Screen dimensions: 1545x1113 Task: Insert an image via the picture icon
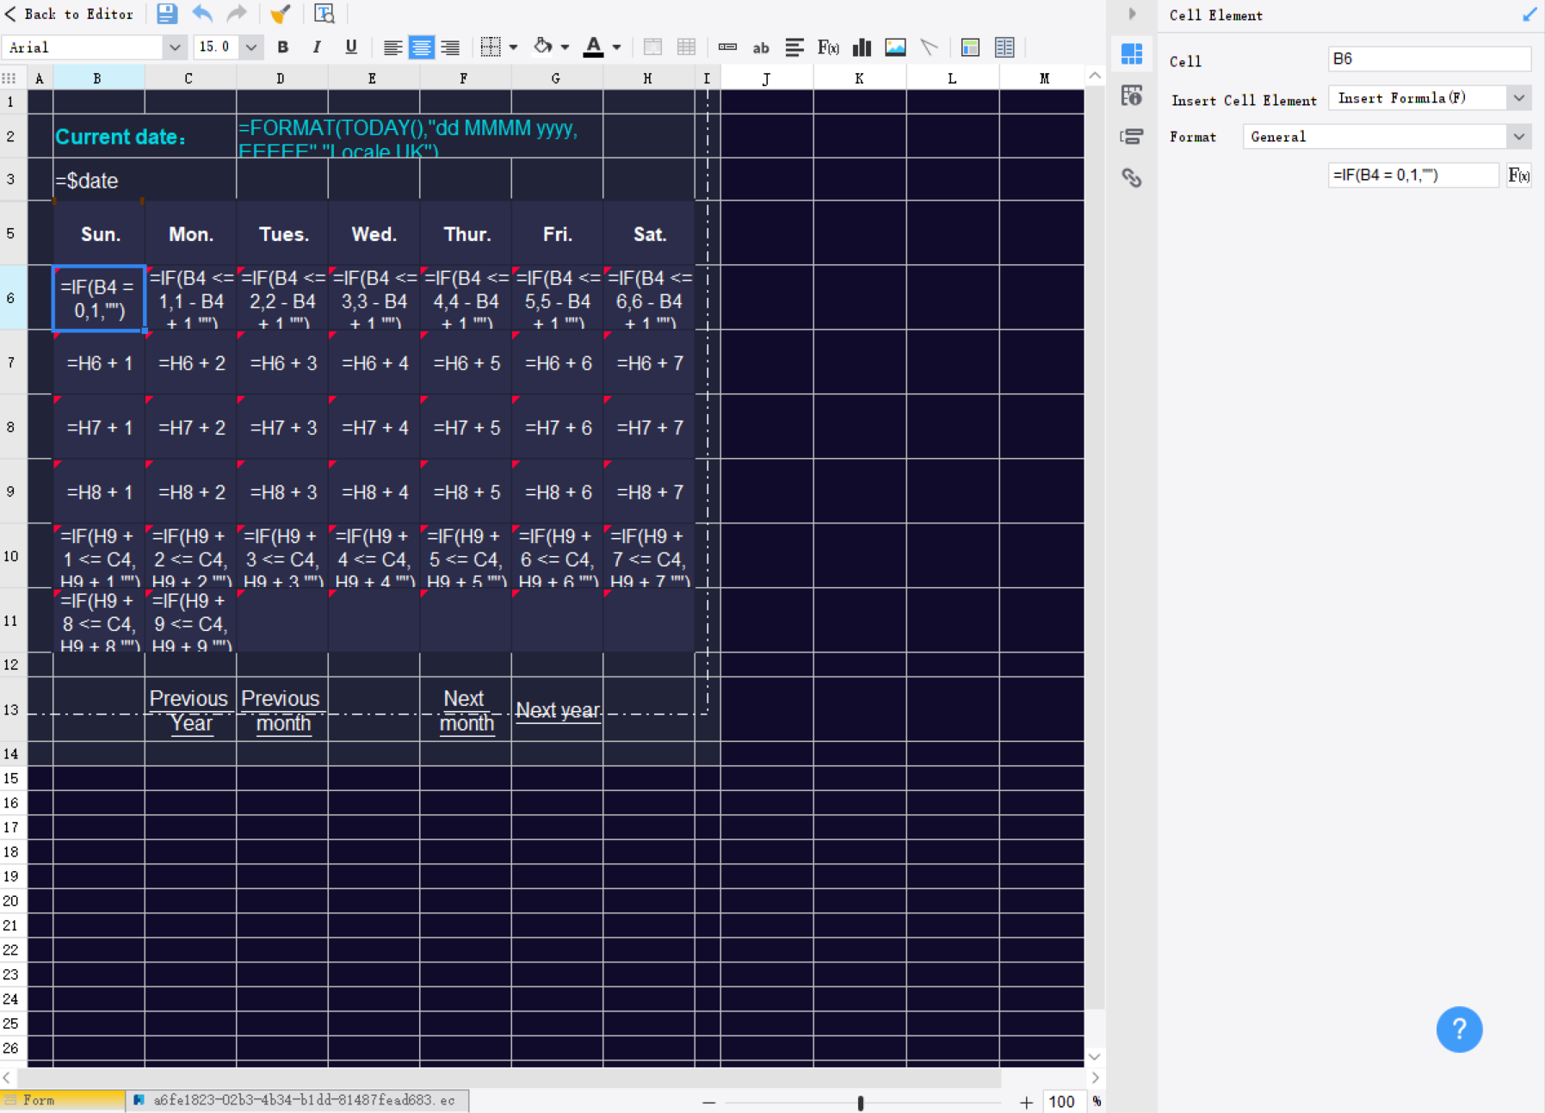coord(896,47)
